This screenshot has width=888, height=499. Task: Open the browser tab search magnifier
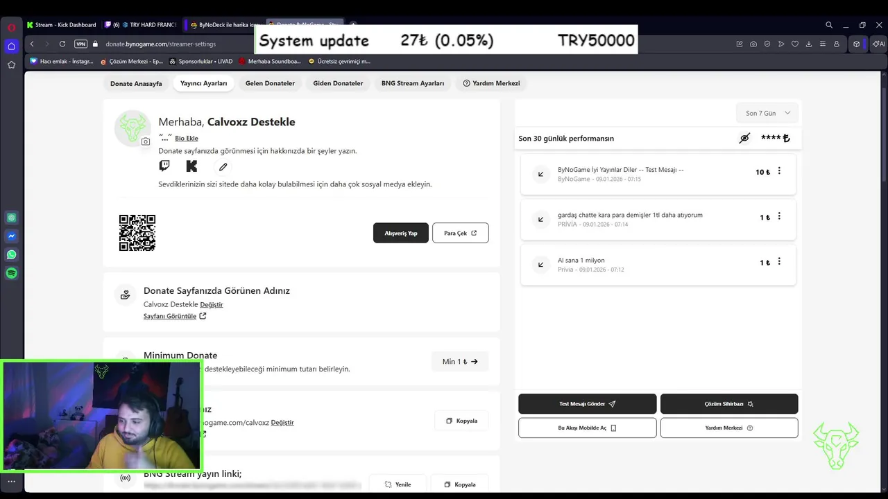(x=829, y=25)
